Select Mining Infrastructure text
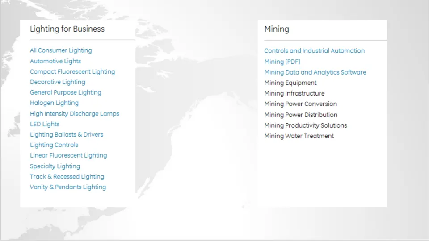The height and width of the screenshot is (241, 429). pyautogui.click(x=294, y=93)
